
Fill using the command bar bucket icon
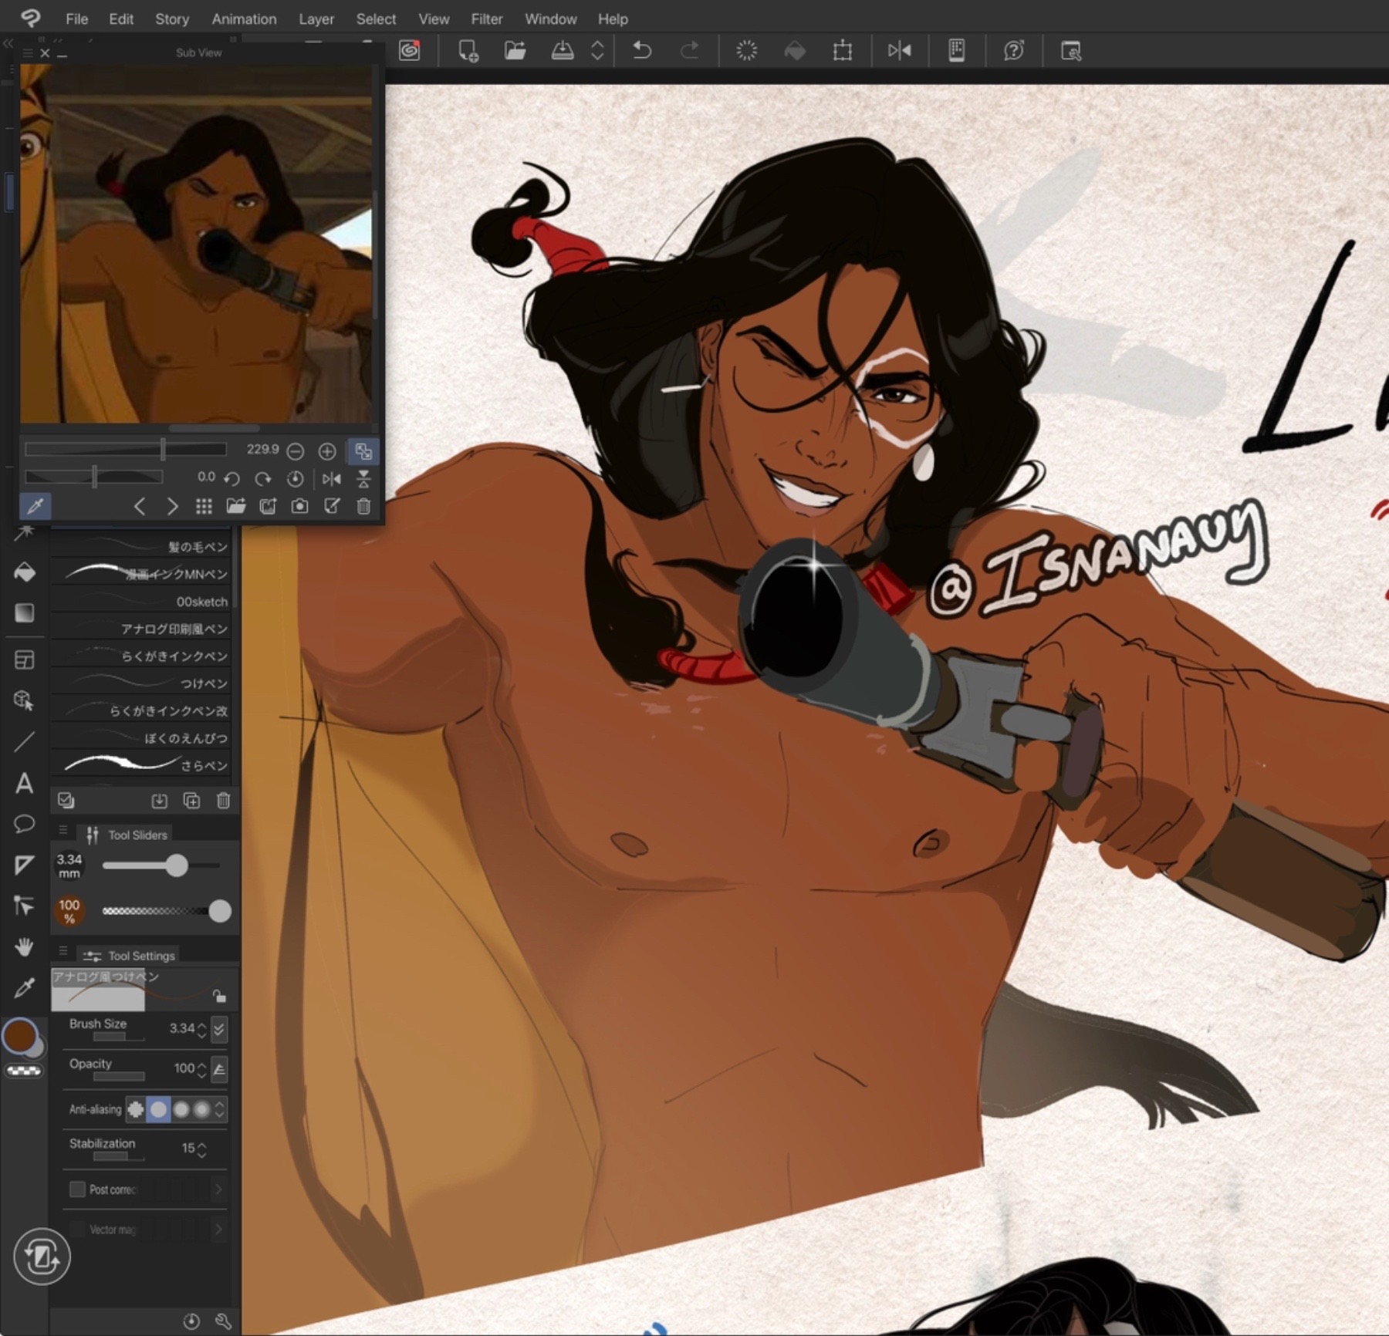click(x=795, y=51)
